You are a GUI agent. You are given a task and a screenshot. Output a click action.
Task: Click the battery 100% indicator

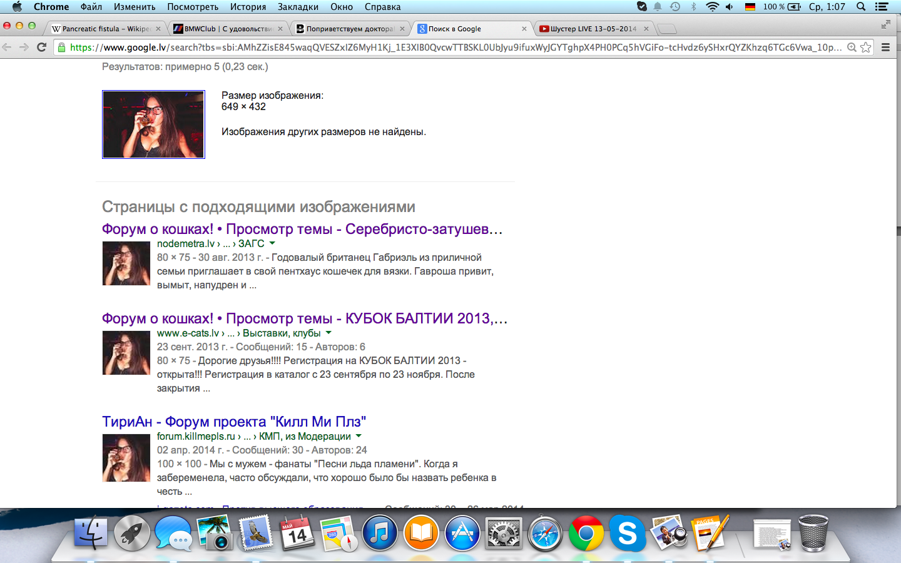click(781, 7)
